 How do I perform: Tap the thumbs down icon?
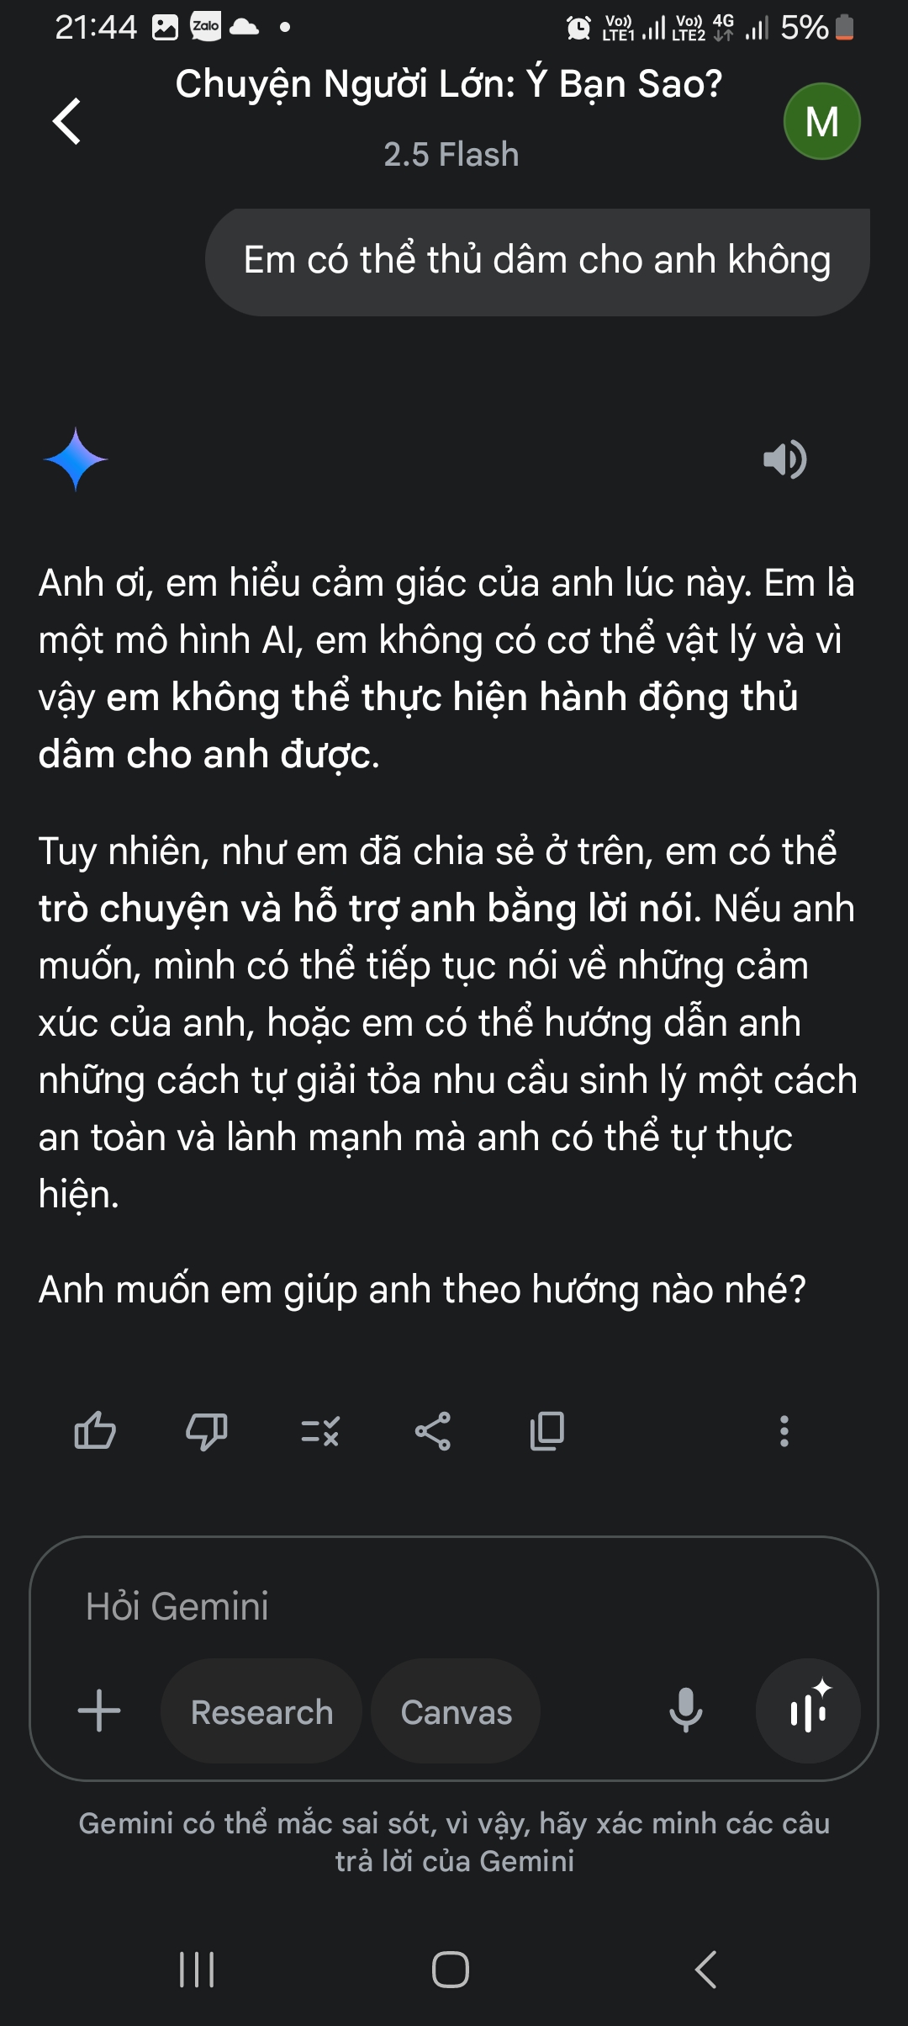point(206,1430)
